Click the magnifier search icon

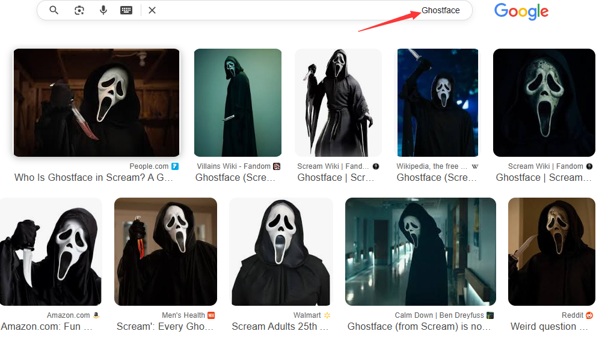pyautogui.click(x=54, y=10)
